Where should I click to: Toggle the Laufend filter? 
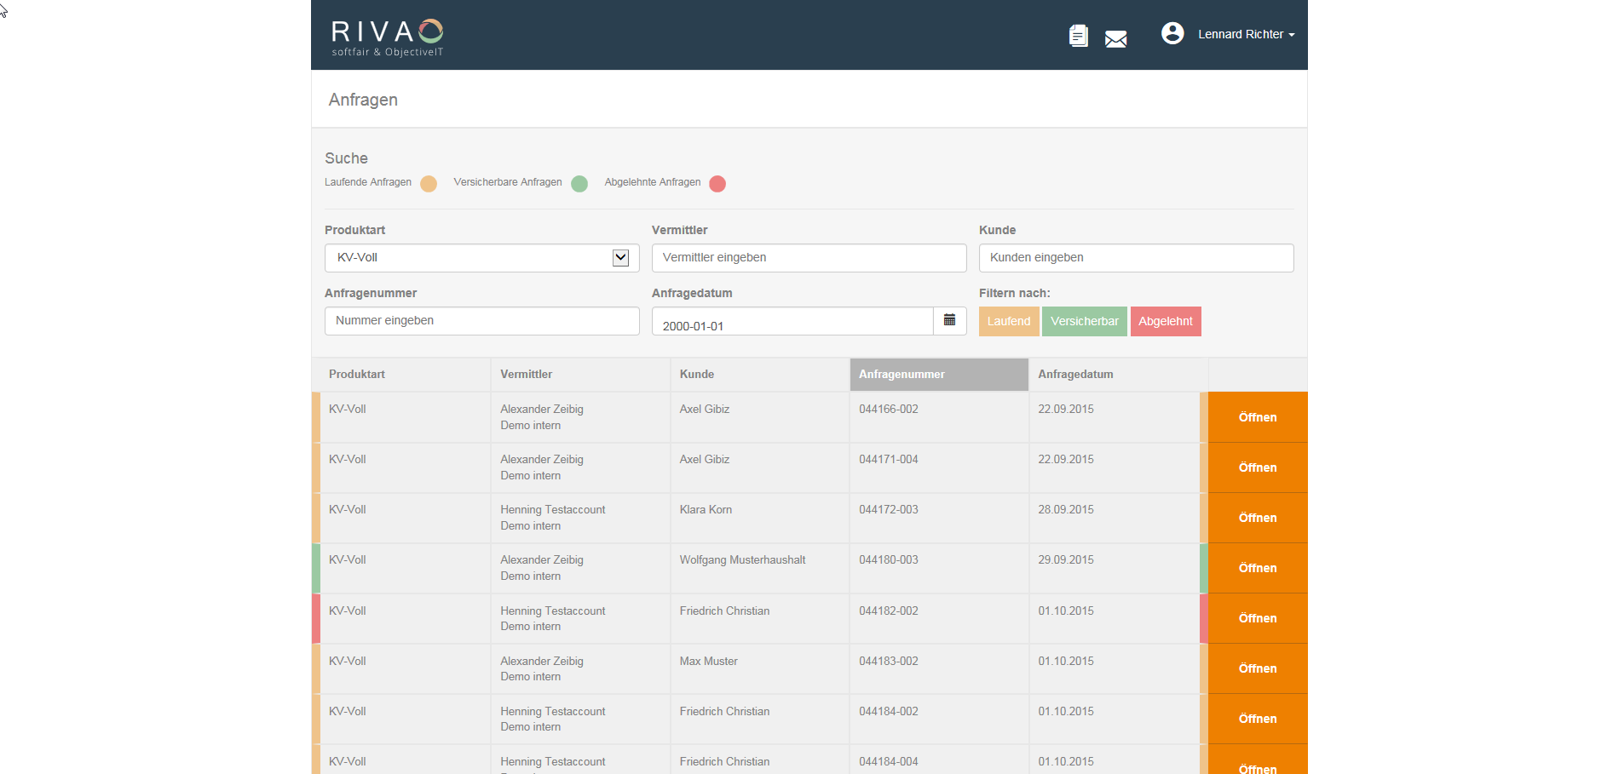coord(1008,321)
